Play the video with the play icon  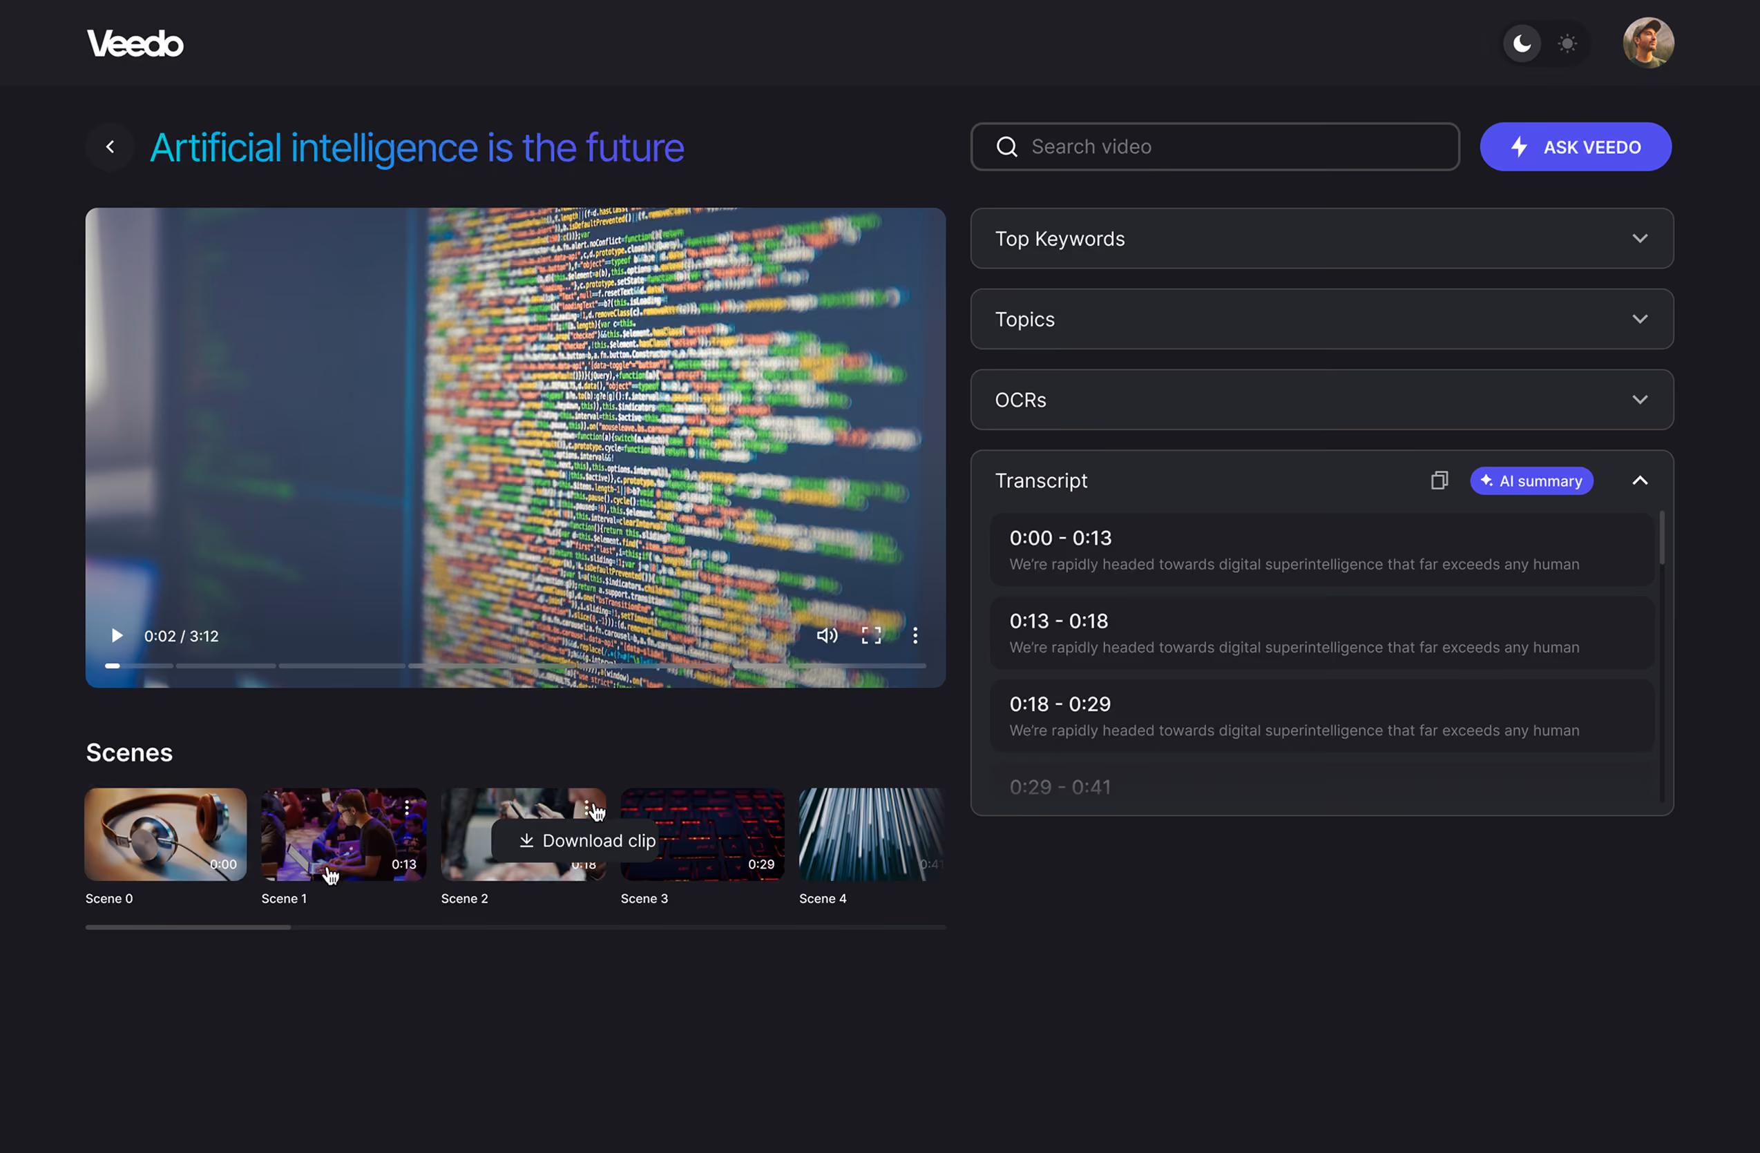116,636
